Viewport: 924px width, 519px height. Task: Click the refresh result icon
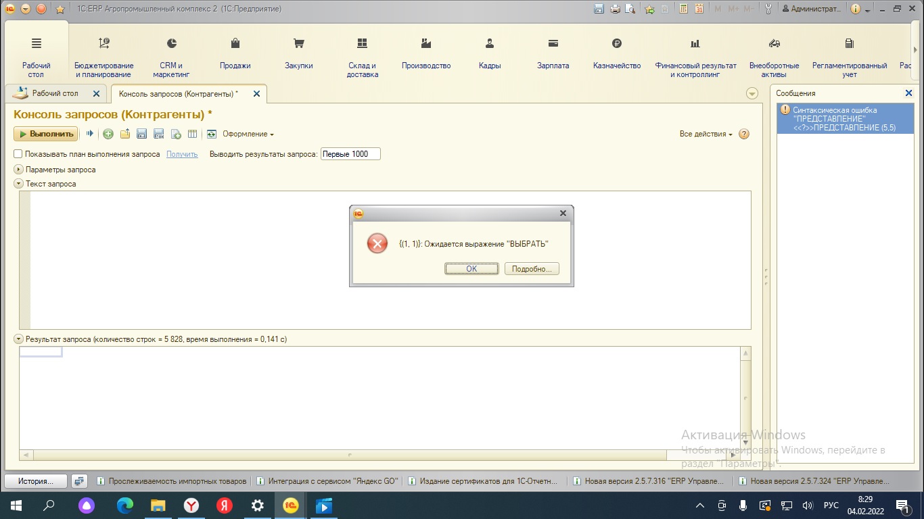(212, 134)
